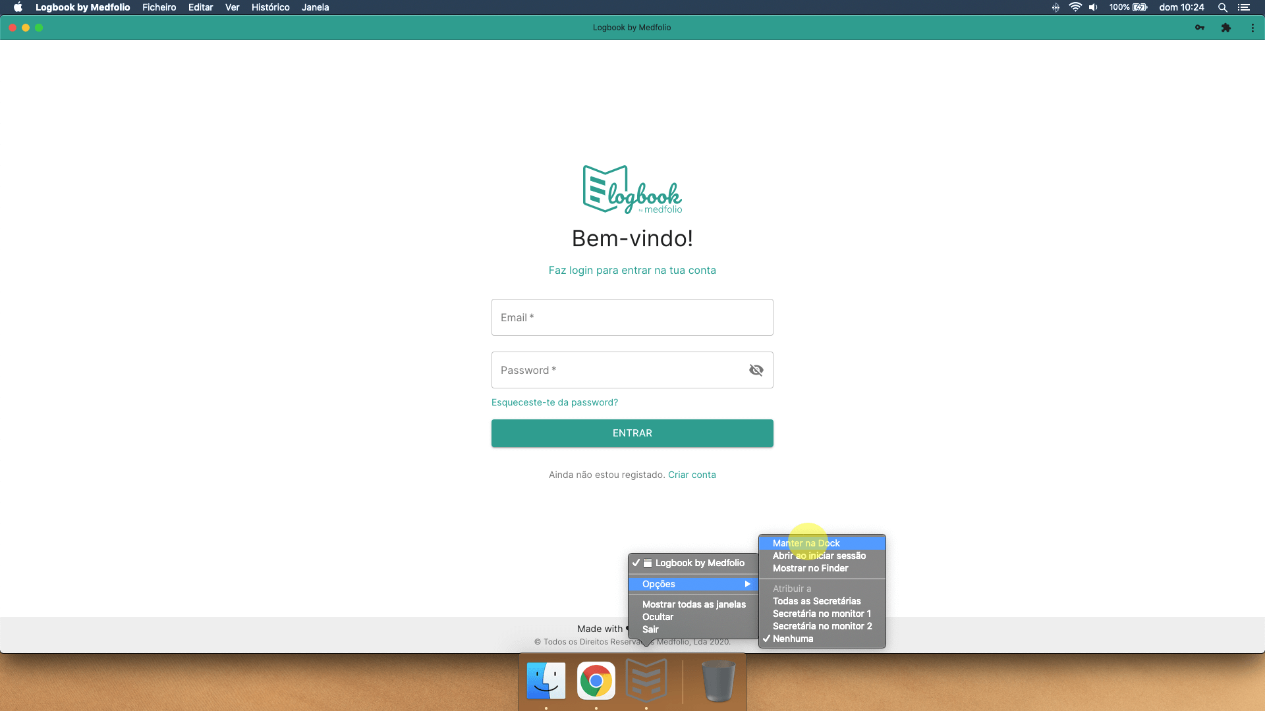Click the Logbook app icon in Dock
The width and height of the screenshot is (1265, 711).
646,681
